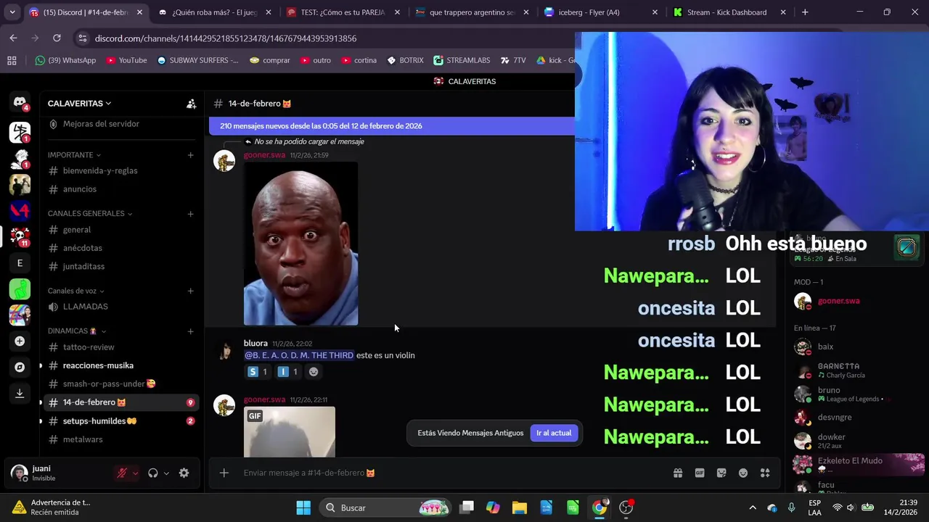Viewport: 929px width, 522px height.
Task: Open the sticker picker icon
Action: pos(721,473)
